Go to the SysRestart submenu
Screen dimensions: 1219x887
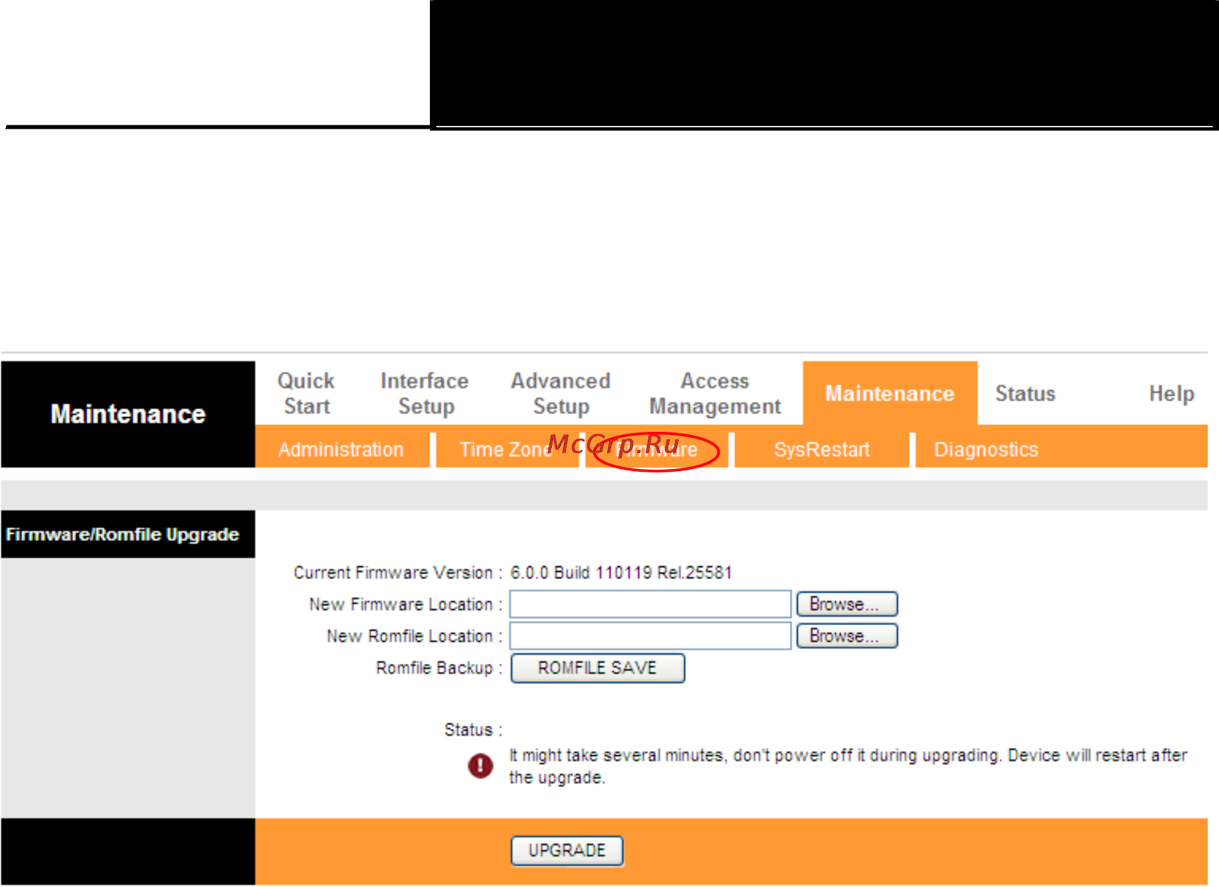click(822, 450)
